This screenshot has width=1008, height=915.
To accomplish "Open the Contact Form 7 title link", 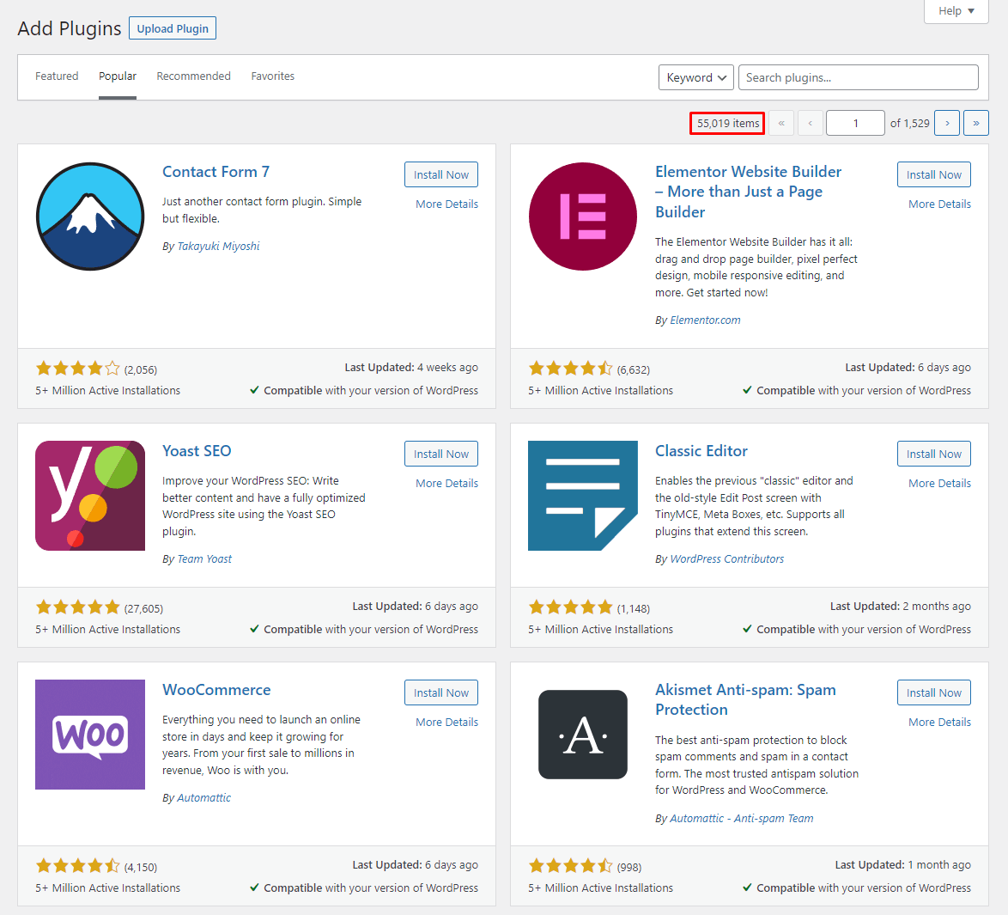I will click(x=216, y=172).
